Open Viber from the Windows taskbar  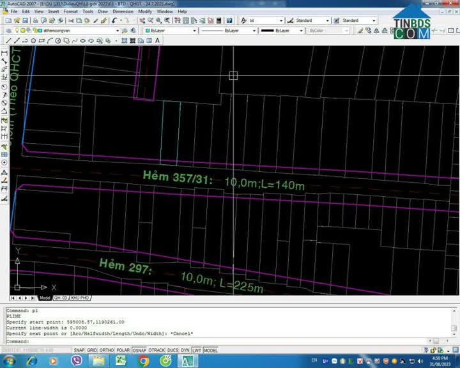click(77, 361)
